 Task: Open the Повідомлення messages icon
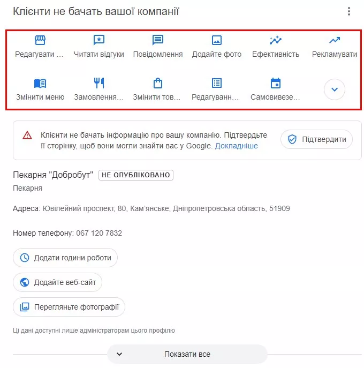coord(157,40)
